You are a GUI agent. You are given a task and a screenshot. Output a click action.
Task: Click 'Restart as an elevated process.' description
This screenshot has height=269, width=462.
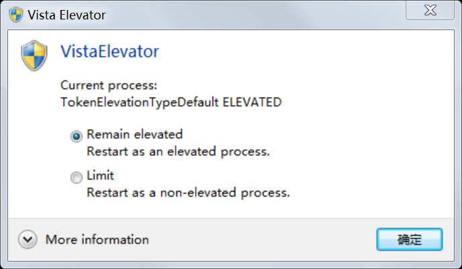178,151
